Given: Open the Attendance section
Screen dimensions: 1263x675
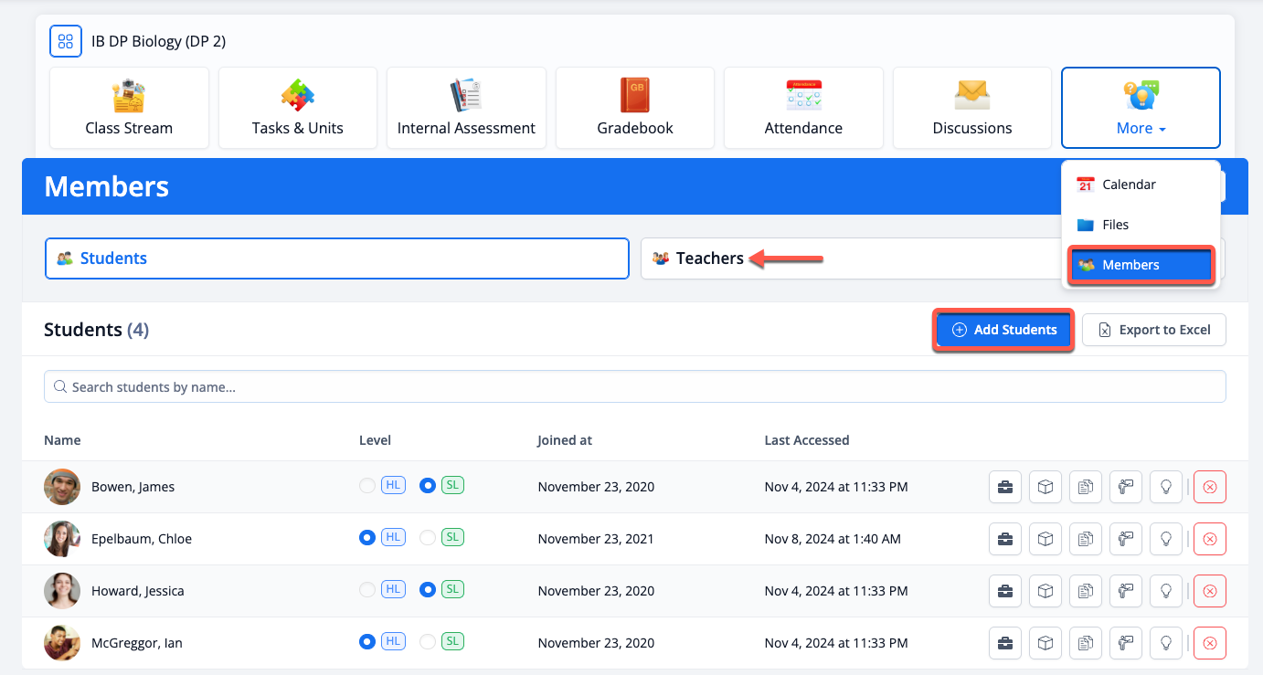Looking at the screenshot, I should coord(803,108).
